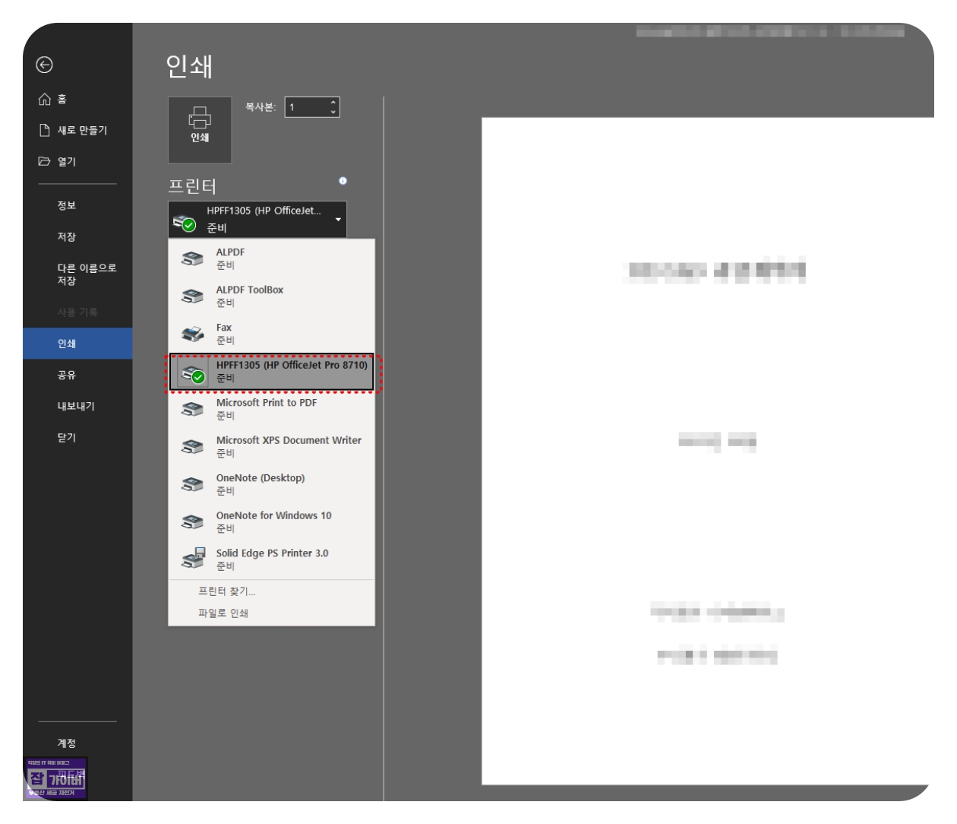
Task: Click the print preview page
Action: (708, 451)
